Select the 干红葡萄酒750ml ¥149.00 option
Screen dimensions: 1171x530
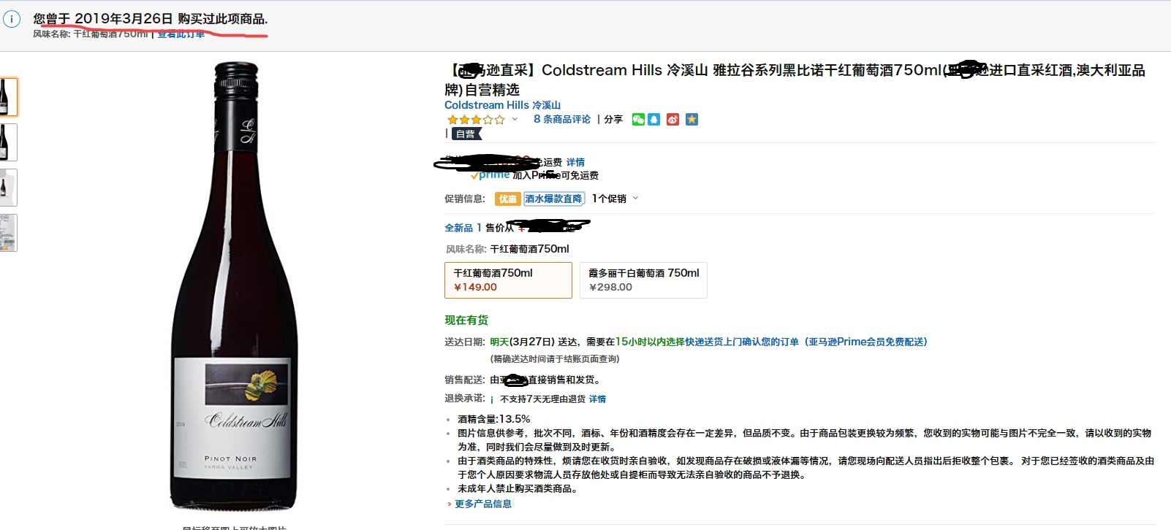508,280
